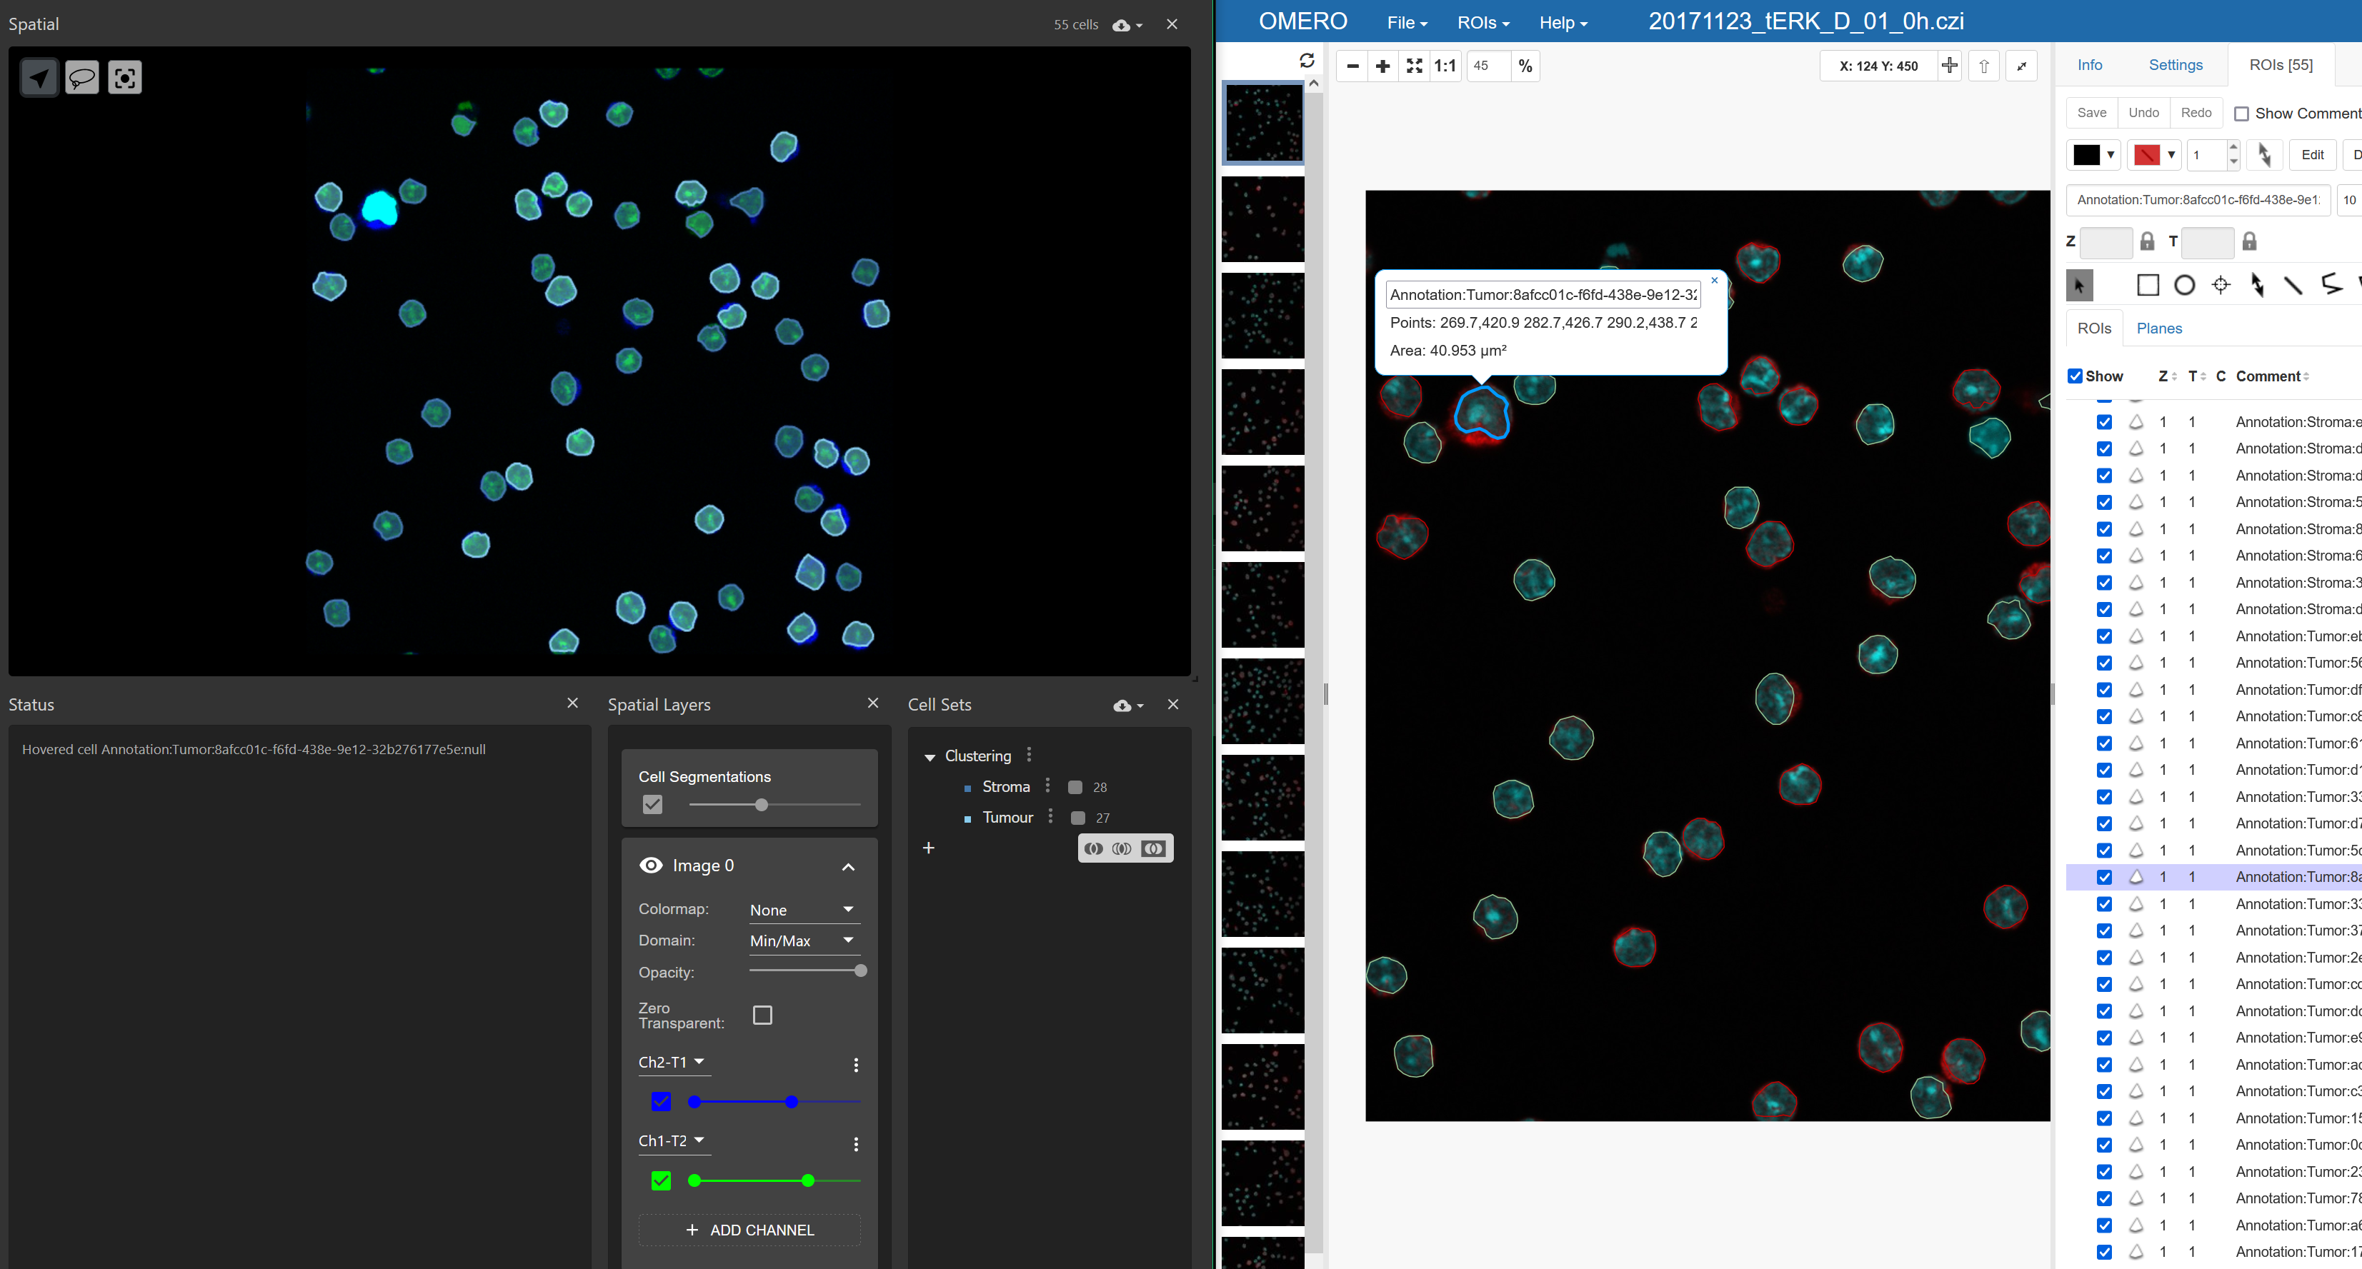This screenshot has width=2362, height=1269.
Task: Activate the lasso selection tool in Spatial
Action: click(83, 78)
